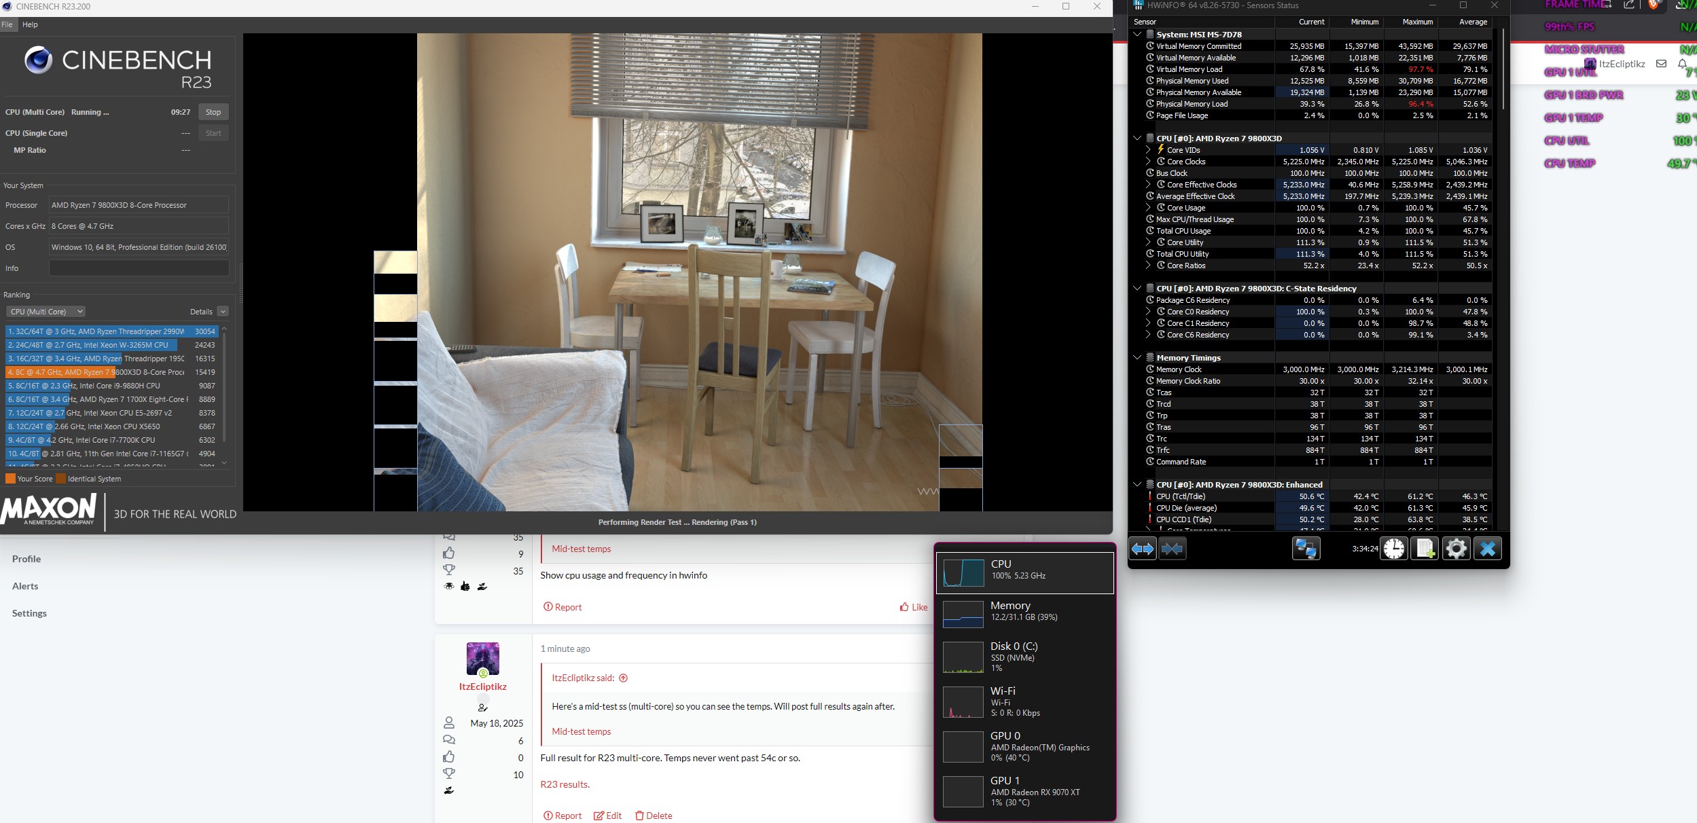Collapse the CPU [#0]: AMD Ryzen 7 9800X3D group

pos(1137,139)
